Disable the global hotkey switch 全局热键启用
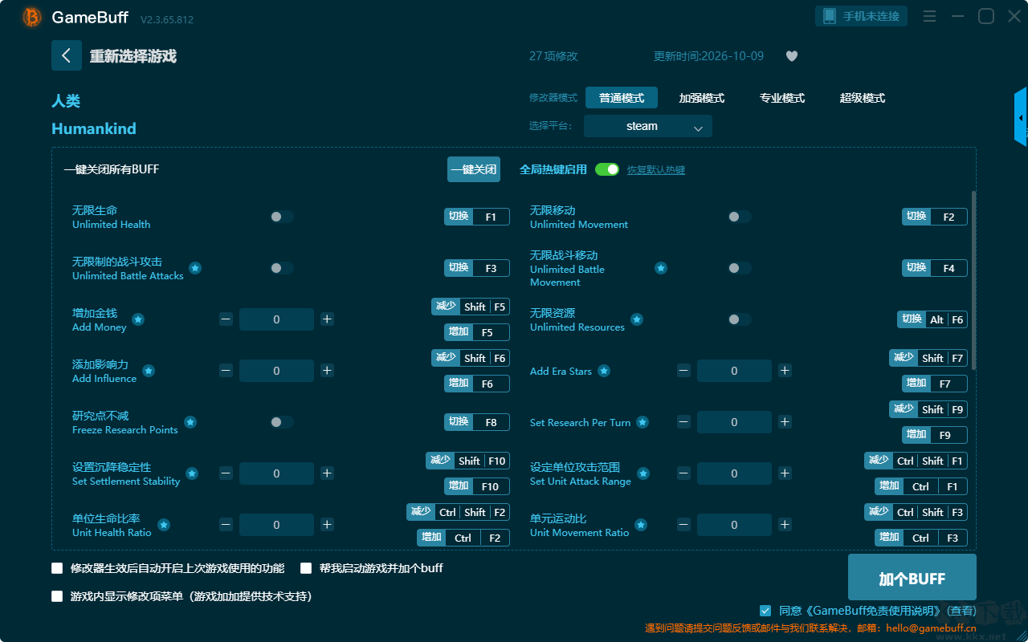 pyautogui.click(x=607, y=169)
